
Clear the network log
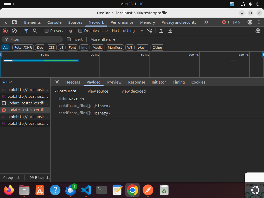point(14,31)
